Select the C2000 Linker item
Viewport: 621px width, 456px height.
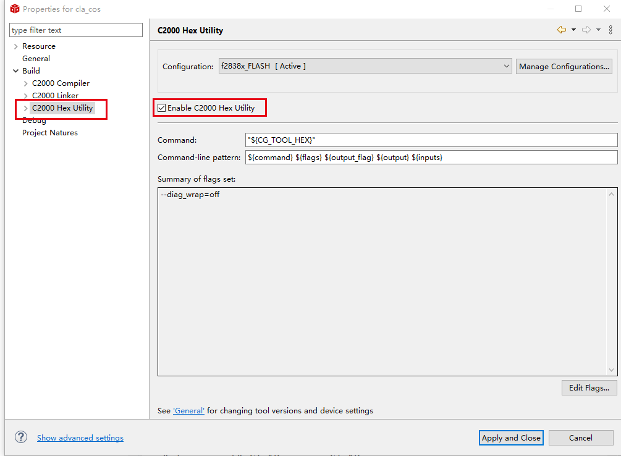[x=55, y=96]
